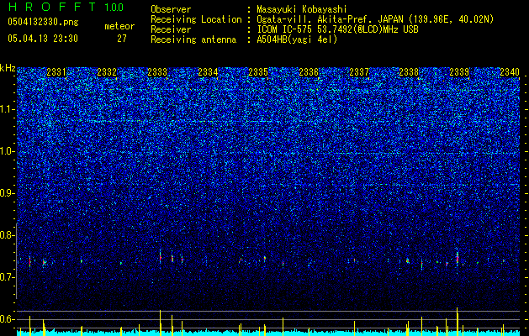Click the Receiving Location label
529x336 pixels.
click(x=196, y=19)
